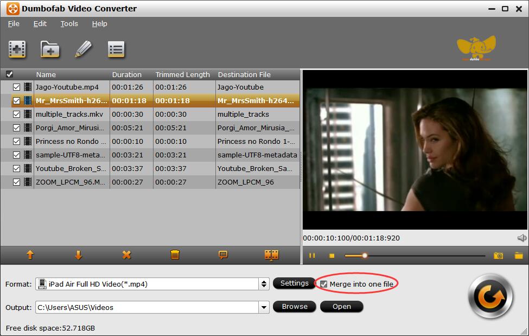Expand the Format dropdown arrows
529x336 pixels.
(x=264, y=284)
